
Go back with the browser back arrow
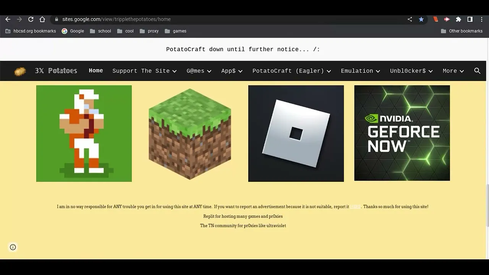pos(8,19)
